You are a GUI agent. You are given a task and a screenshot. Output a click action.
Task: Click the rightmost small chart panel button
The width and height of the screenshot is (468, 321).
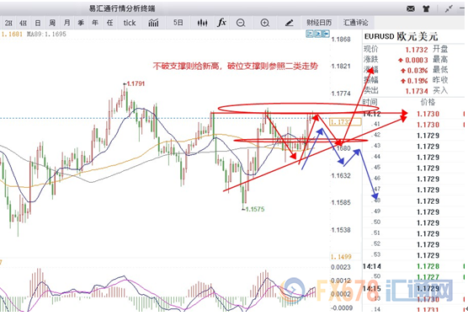pyautogui.click(x=327, y=34)
